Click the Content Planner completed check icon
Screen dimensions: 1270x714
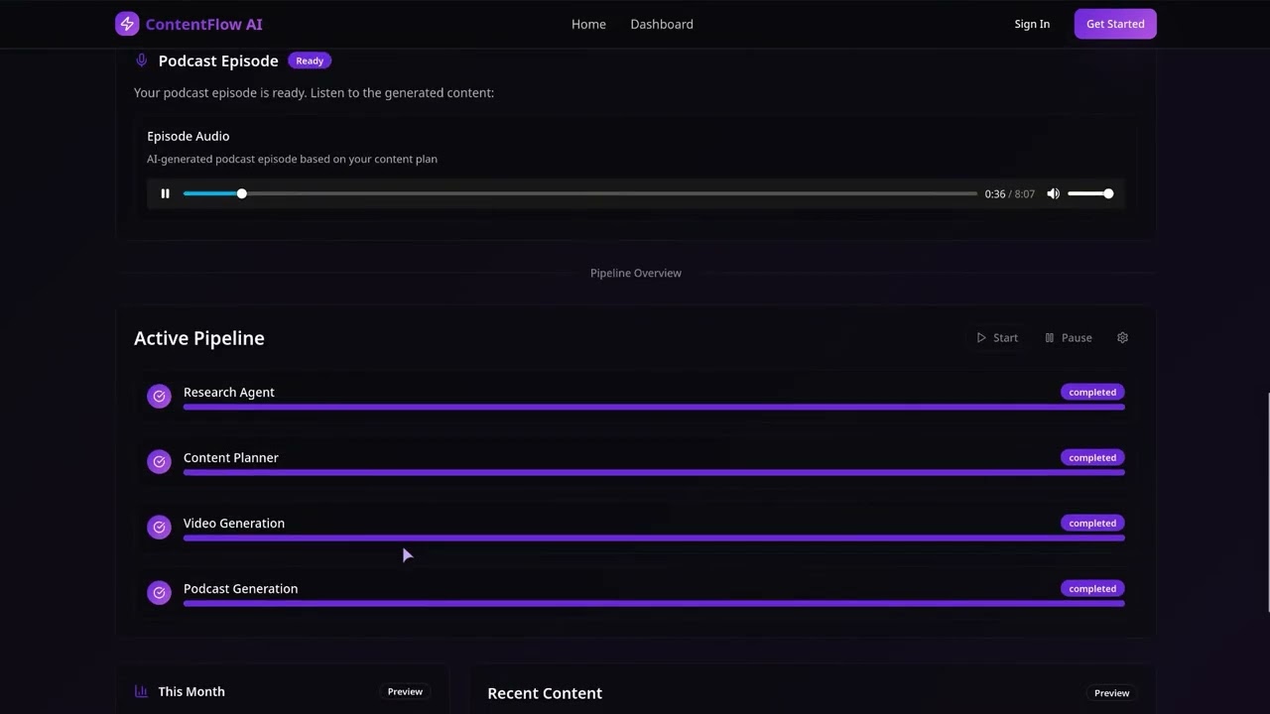[x=159, y=462]
